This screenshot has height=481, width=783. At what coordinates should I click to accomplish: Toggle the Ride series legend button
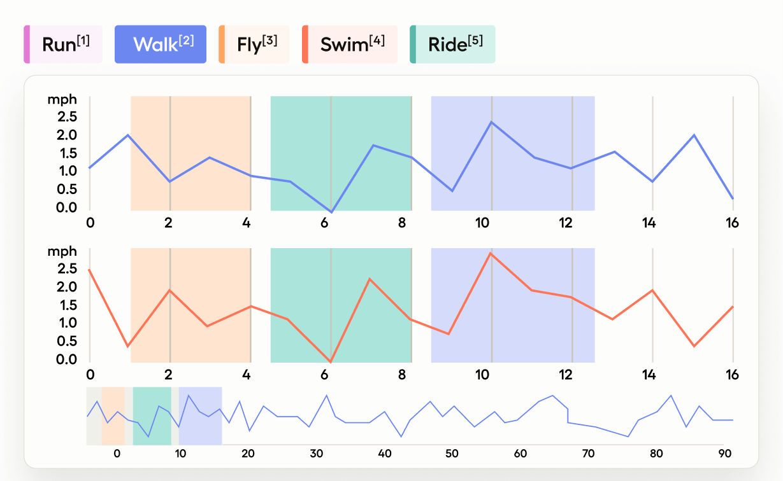[452, 45]
